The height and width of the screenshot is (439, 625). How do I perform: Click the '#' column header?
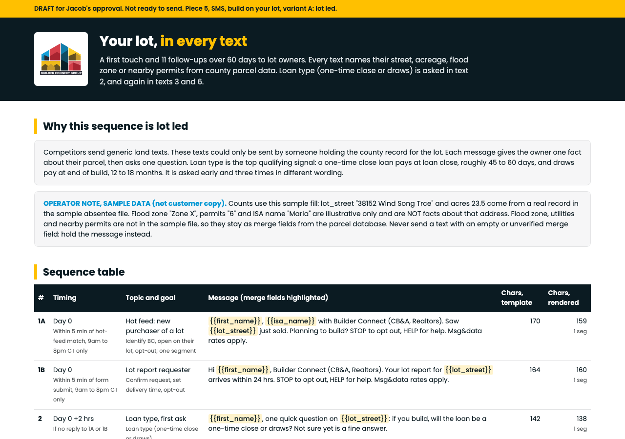click(41, 298)
